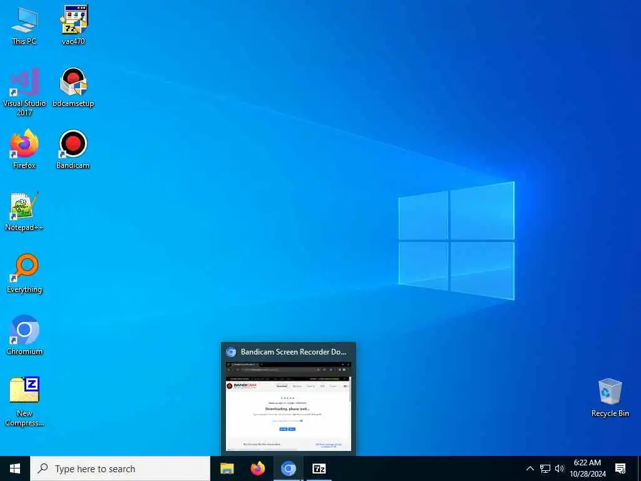Click the Bandicam Screen Recorder preview title
Viewport: 641px width, 481px height.
(293, 352)
